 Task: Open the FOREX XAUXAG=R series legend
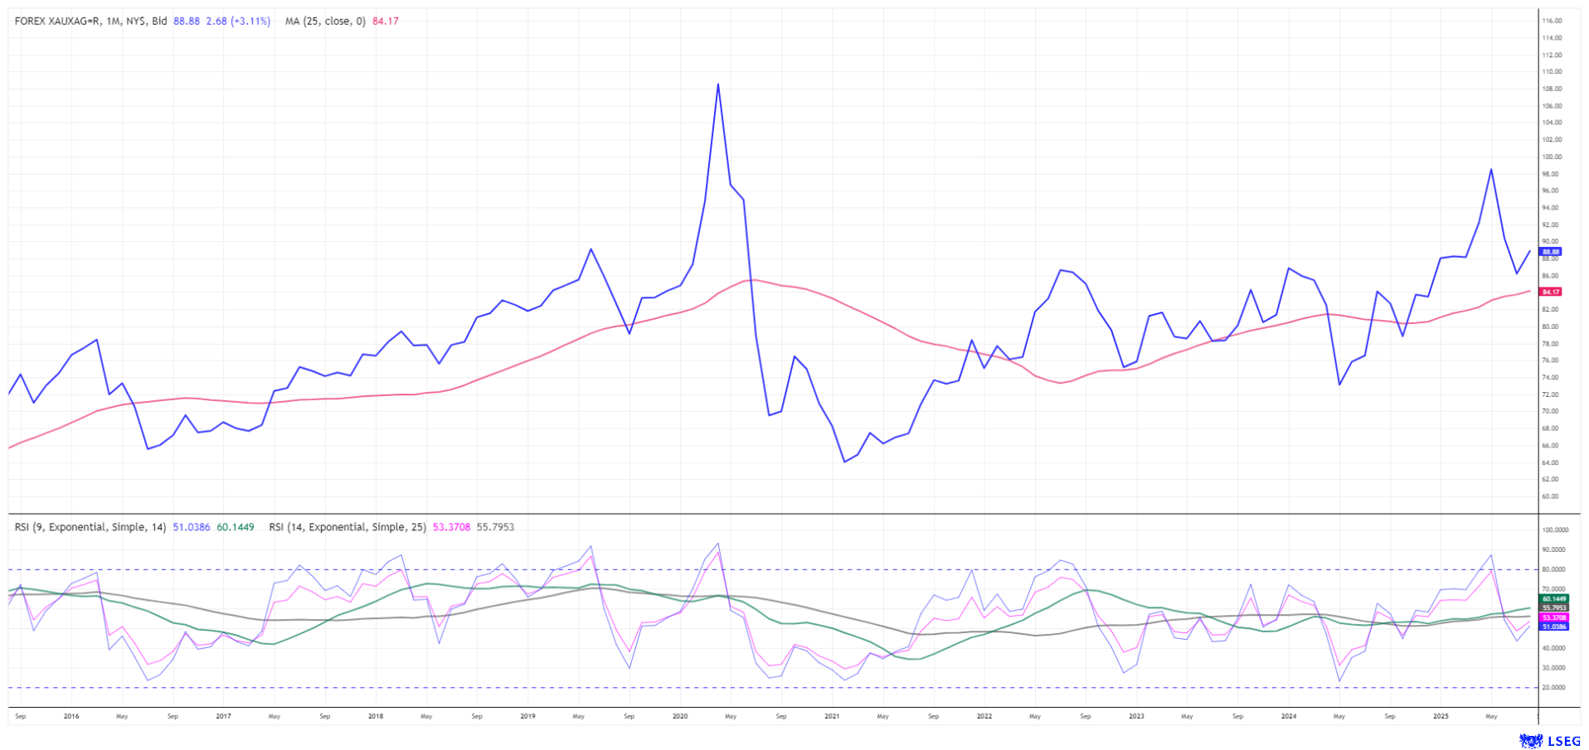[x=90, y=22]
